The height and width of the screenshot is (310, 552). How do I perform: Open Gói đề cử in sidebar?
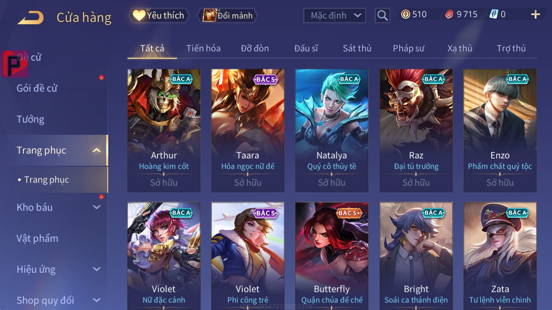(x=37, y=88)
